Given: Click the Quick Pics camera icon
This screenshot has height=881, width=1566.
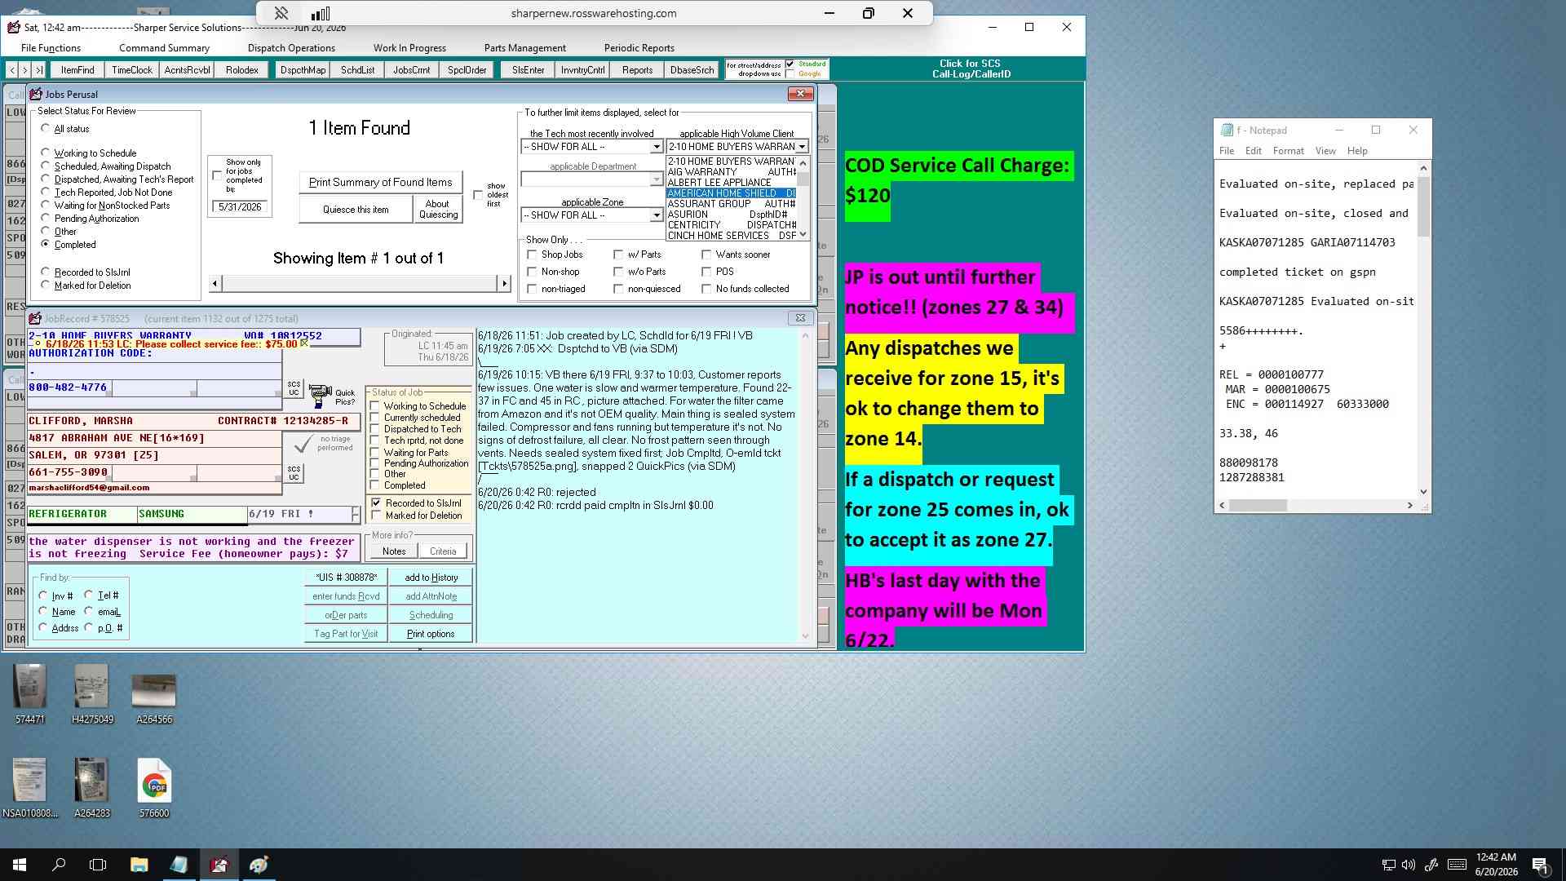Looking at the screenshot, I should (x=321, y=396).
